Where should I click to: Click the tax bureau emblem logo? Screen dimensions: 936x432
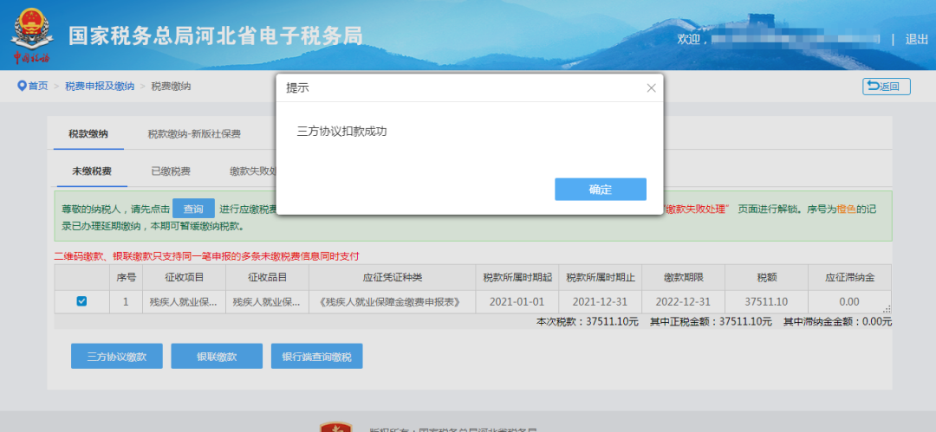(31, 35)
